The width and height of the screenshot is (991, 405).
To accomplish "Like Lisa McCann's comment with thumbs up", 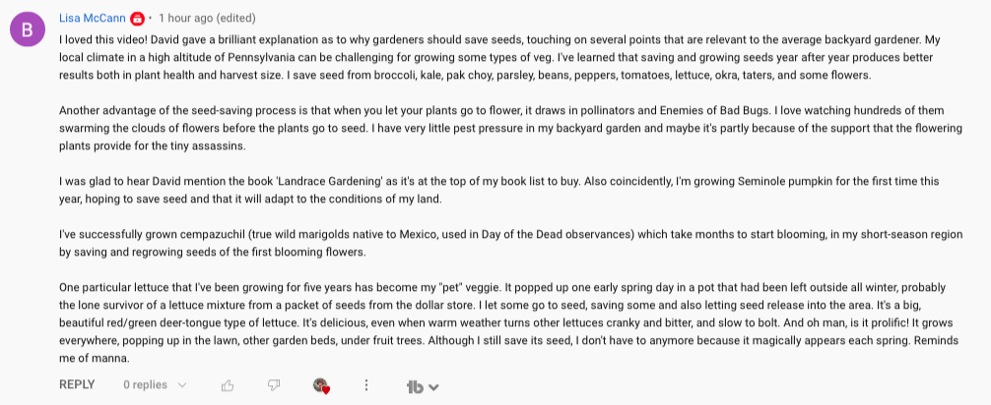I will pos(229,385).
